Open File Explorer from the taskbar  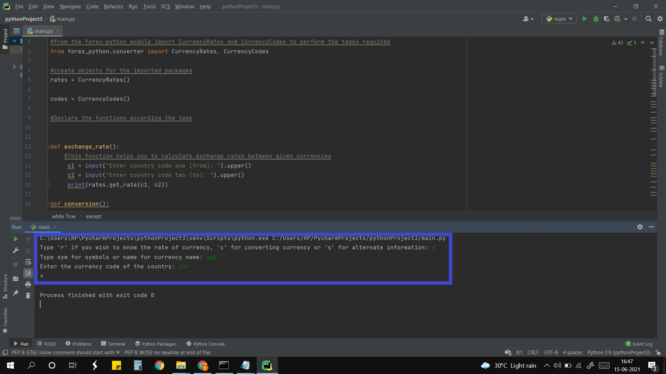point(181,365)
